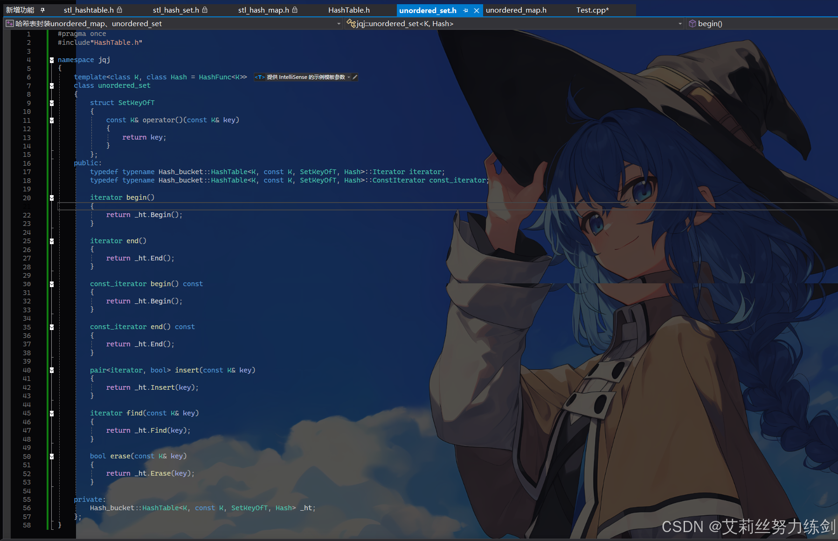Screen dimensions: 838x541
Task: Click the #pragma once line
Action: (82, 34)
